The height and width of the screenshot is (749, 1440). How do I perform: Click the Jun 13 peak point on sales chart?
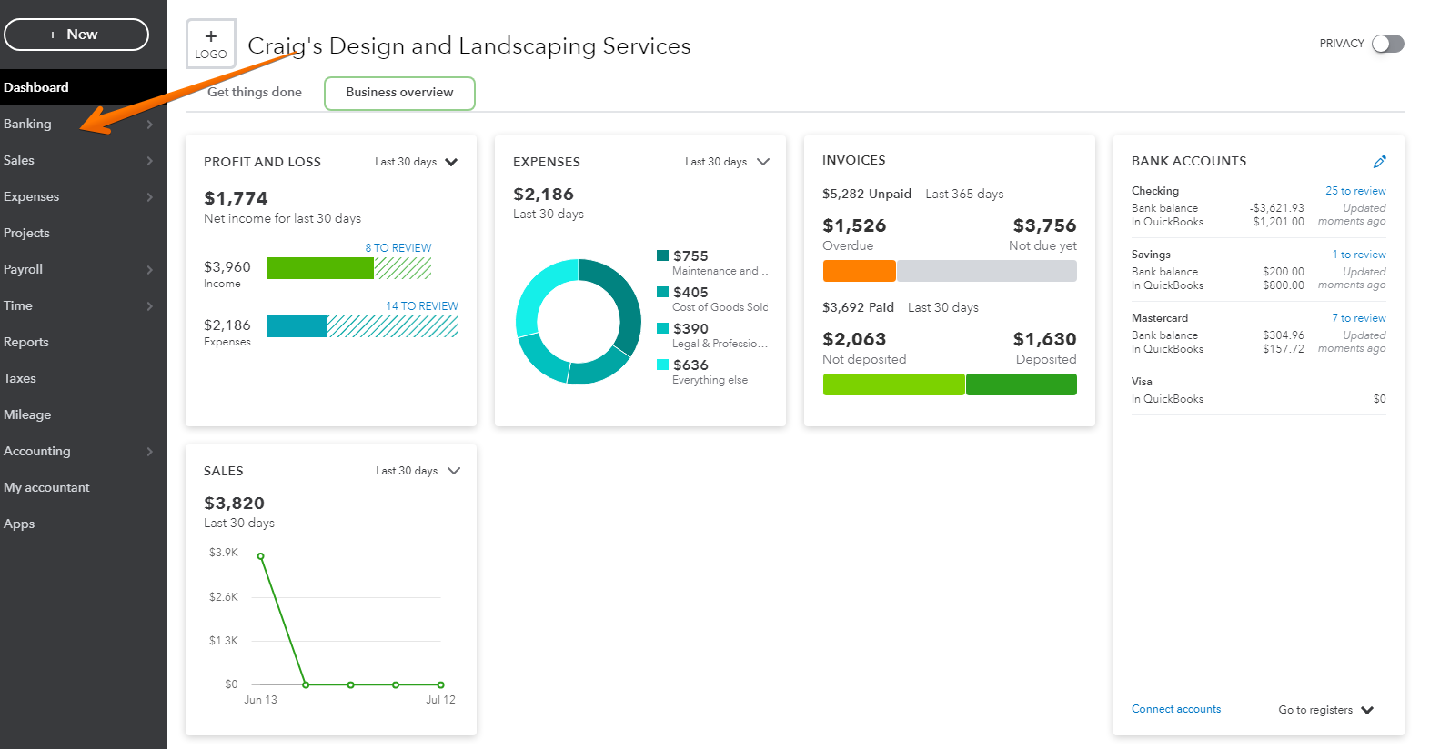(x=261, y=556)
